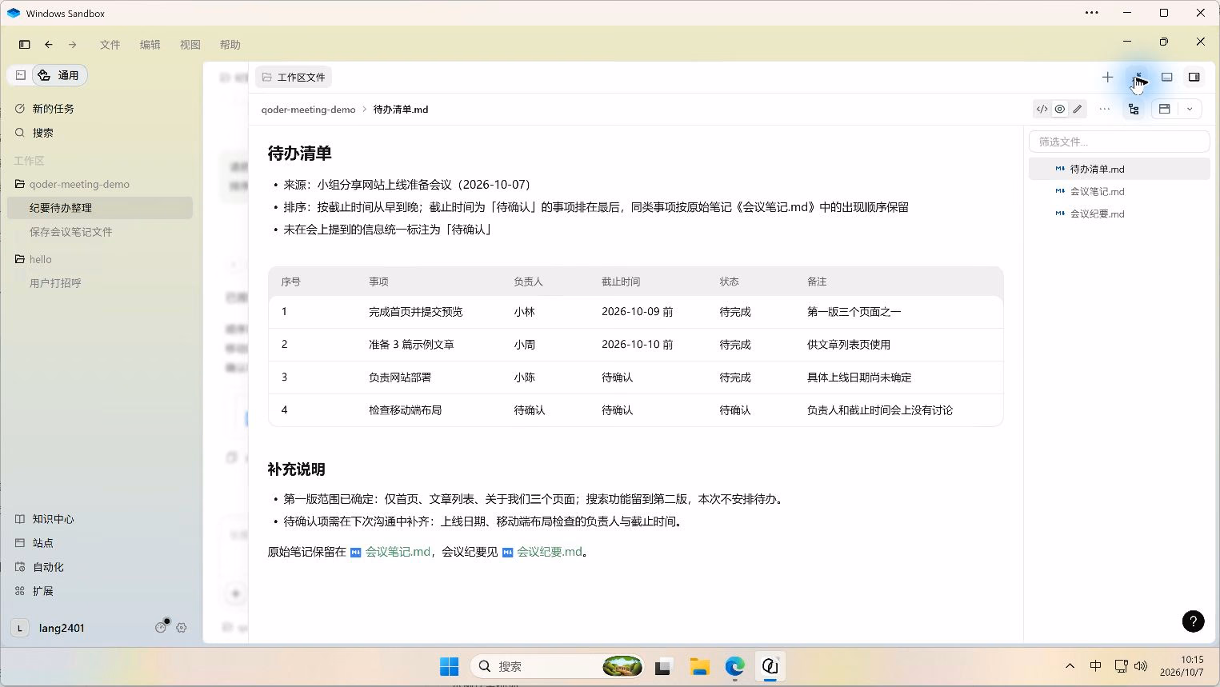Open the 编辑 menu

click(150, 45)
